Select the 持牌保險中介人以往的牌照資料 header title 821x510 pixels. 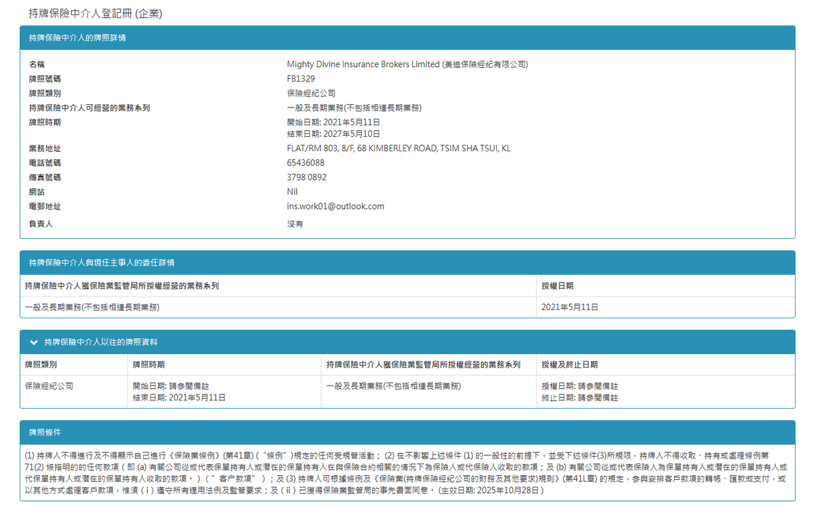click(x=101, y=342)
